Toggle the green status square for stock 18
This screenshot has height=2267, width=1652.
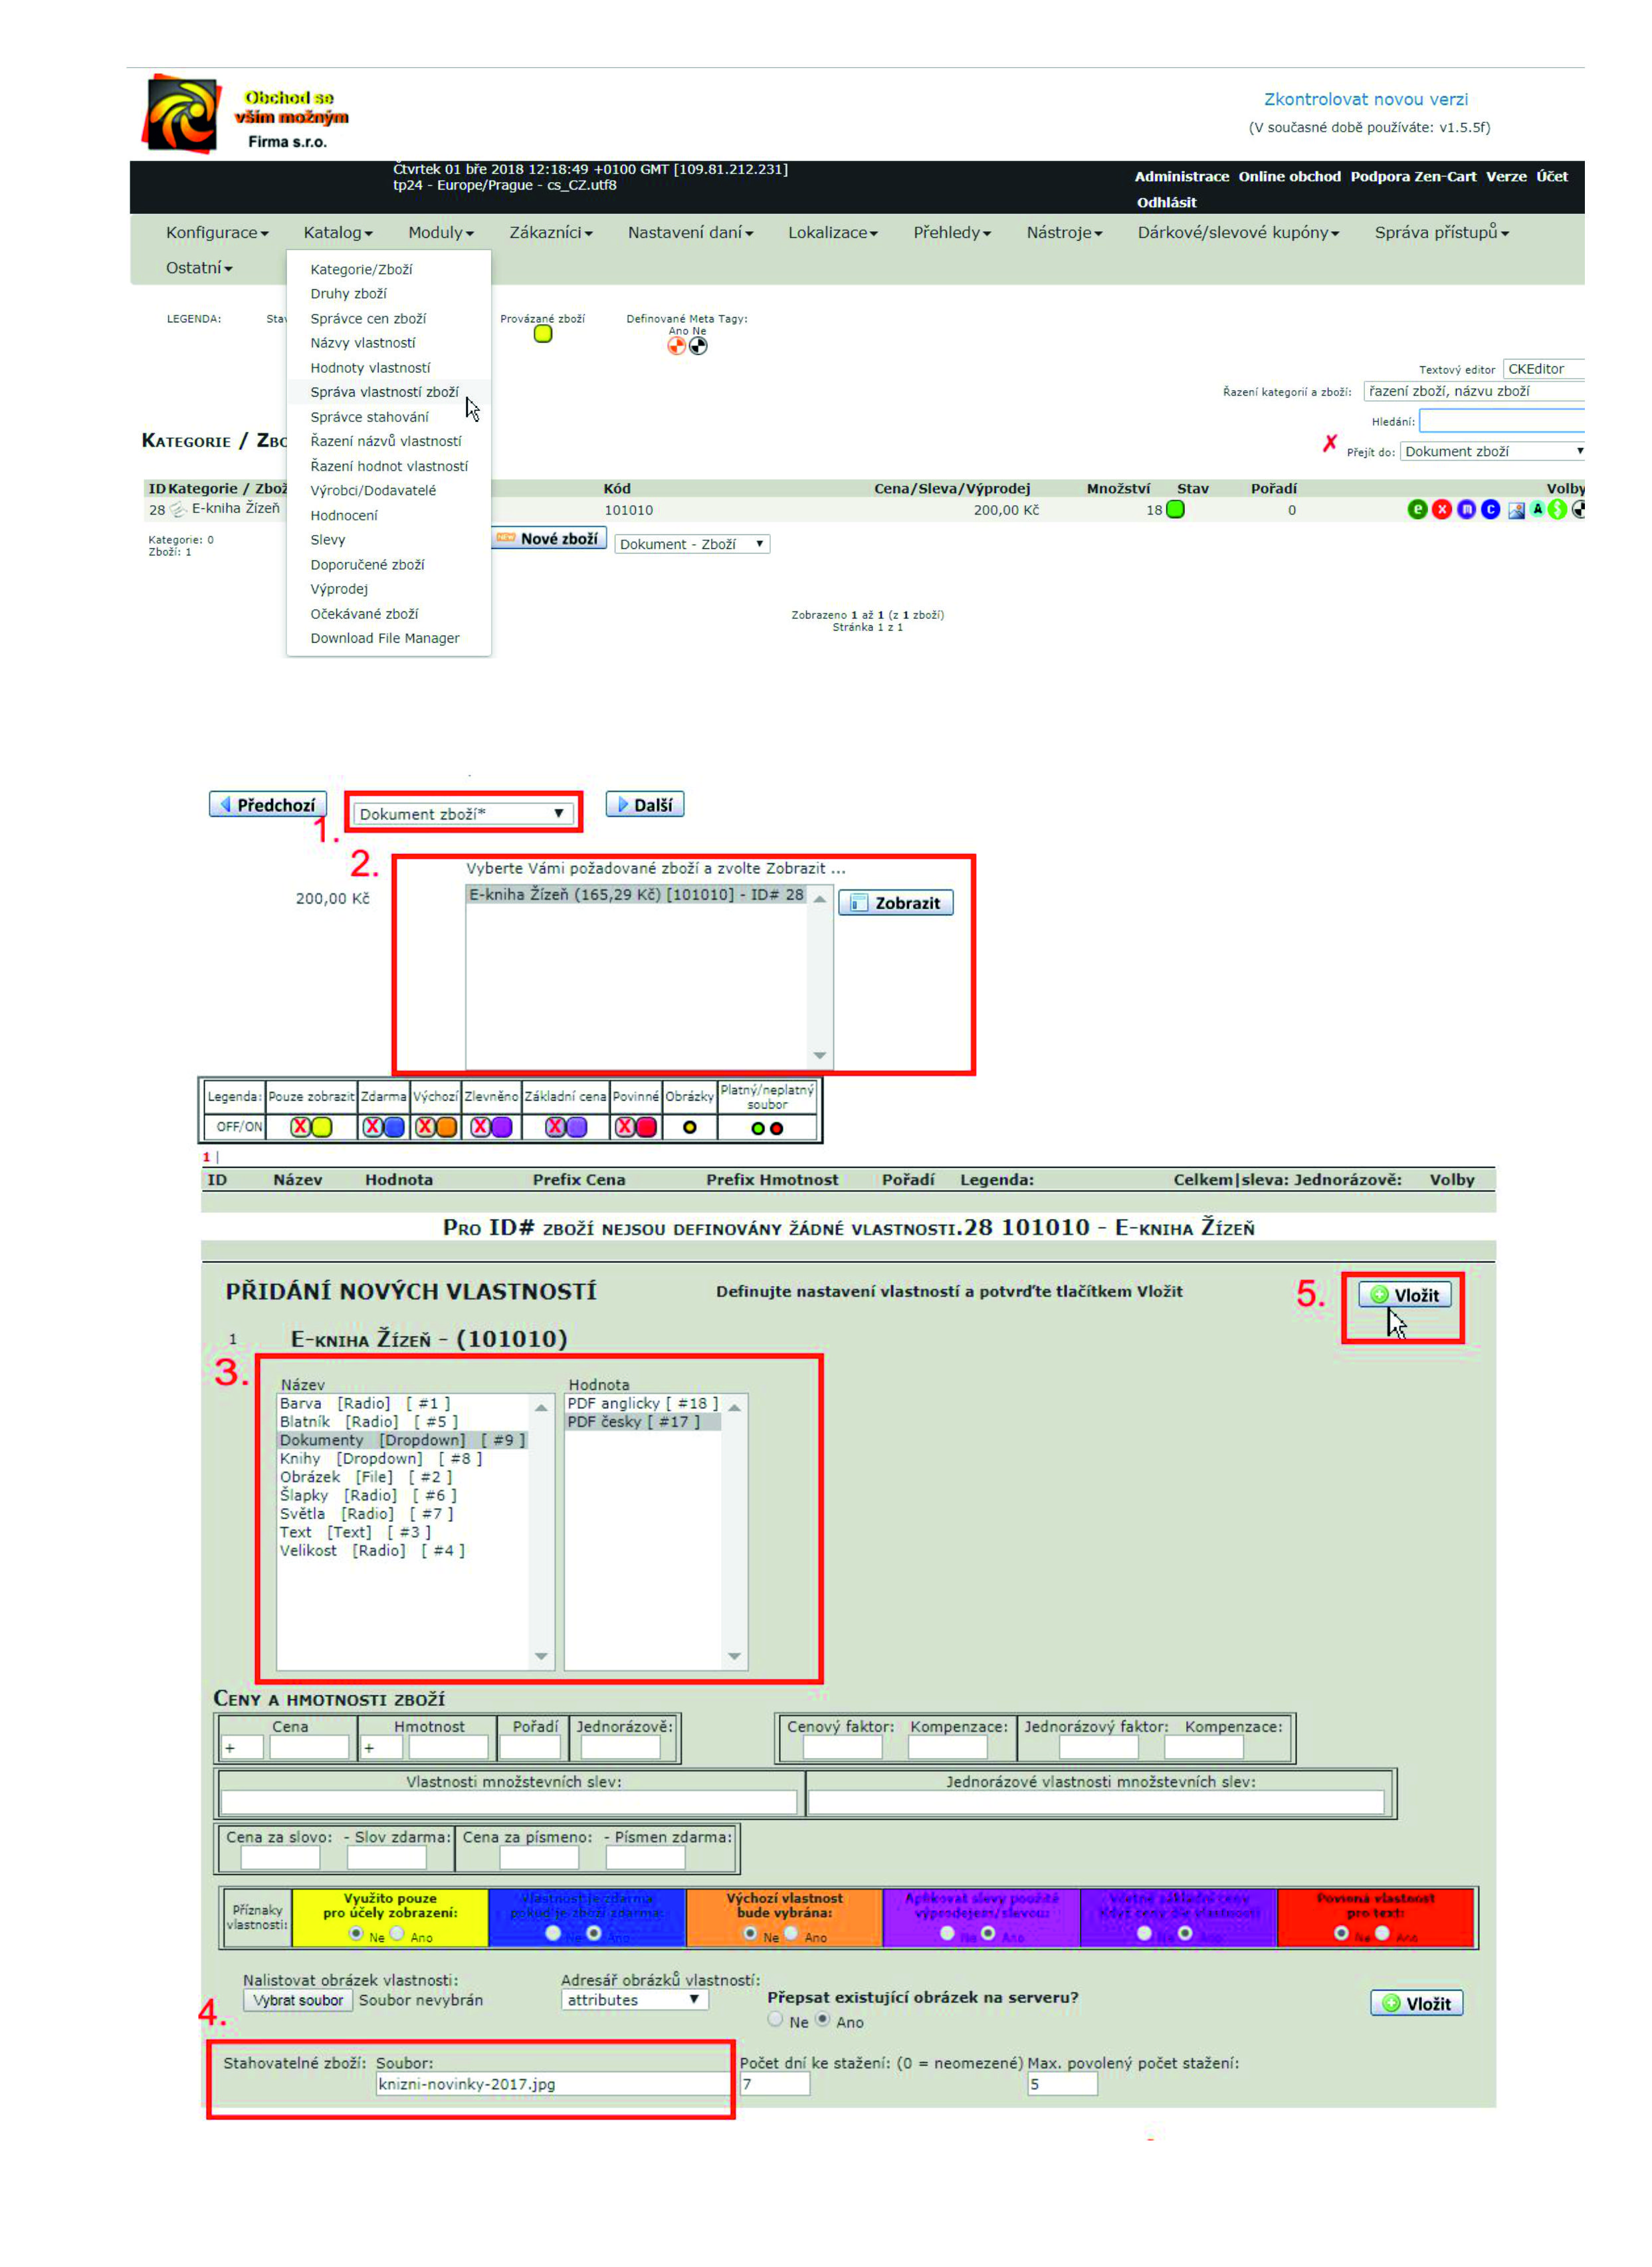tap(1176, 509)
